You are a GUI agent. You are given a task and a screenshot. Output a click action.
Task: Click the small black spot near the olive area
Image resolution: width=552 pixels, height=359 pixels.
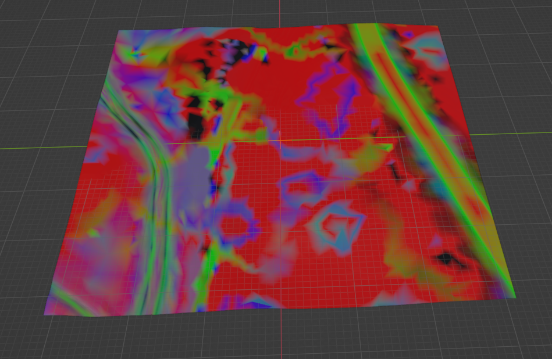coord(447,259)
